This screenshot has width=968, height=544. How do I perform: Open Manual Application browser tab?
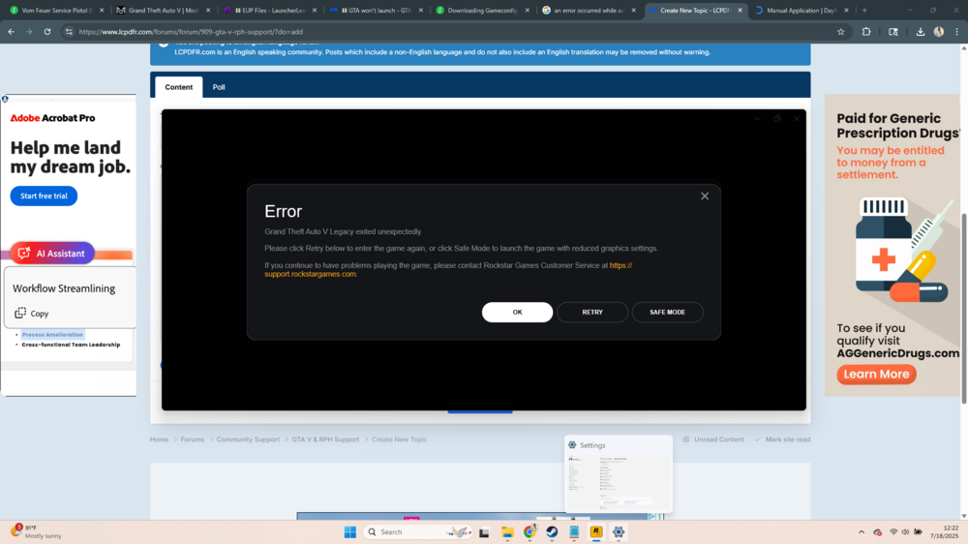(802, 10)
